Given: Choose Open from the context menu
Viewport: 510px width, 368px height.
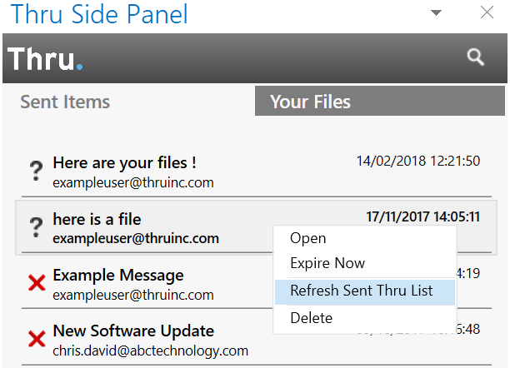Looking at the screenshot, I should (x=308, y=238).
